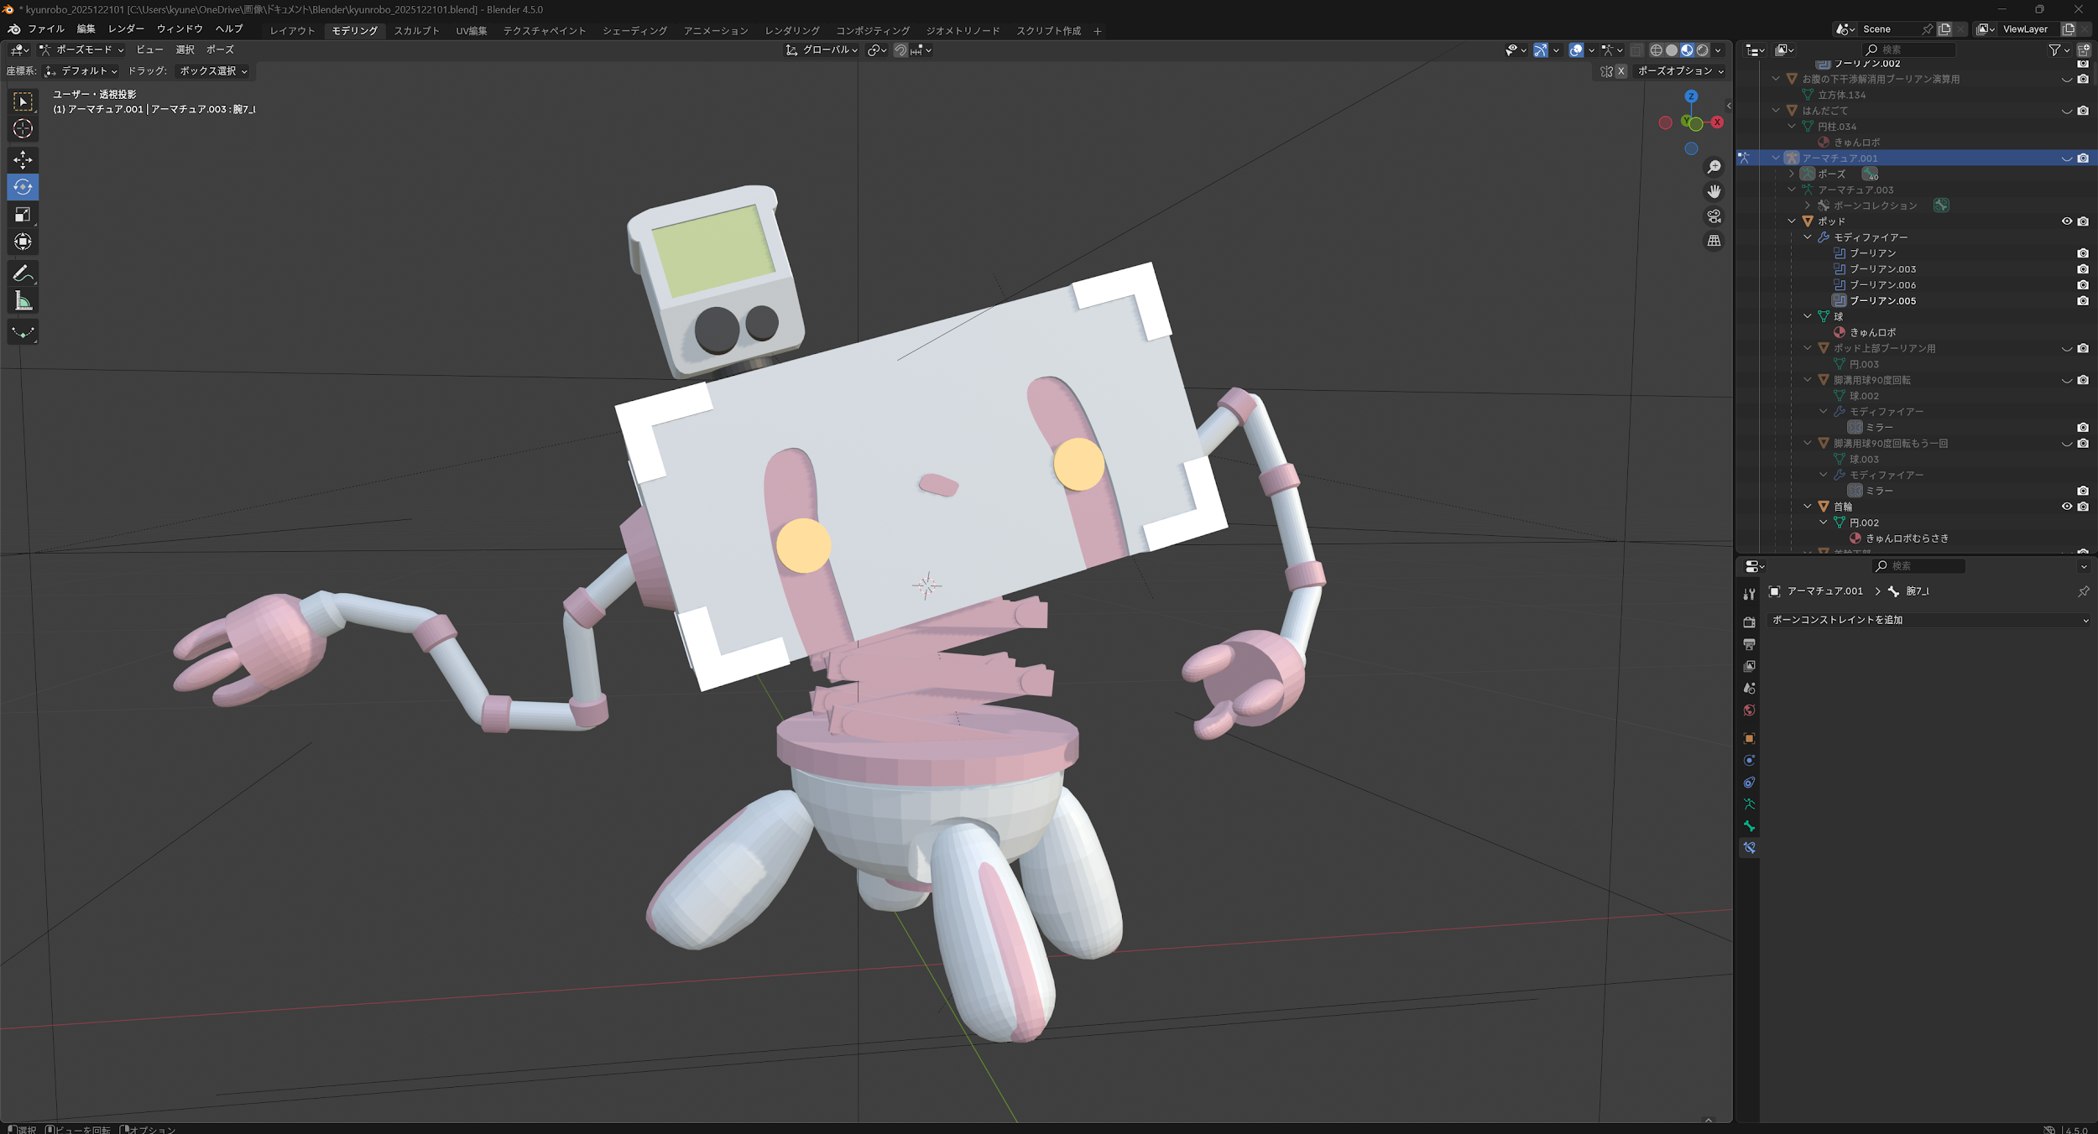Screen dimensions: 2098x1134
Task: Select the Move tool in toolbar
Action: [x=23, y=159]
